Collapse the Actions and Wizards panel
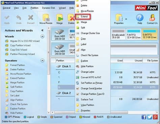 point(42,30)
